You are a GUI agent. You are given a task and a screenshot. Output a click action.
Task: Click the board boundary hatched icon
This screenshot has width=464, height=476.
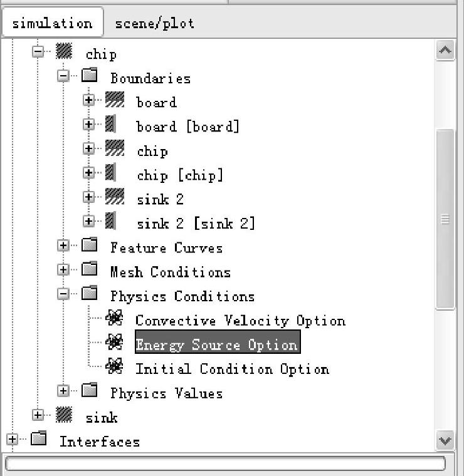(x=115, y=99)
